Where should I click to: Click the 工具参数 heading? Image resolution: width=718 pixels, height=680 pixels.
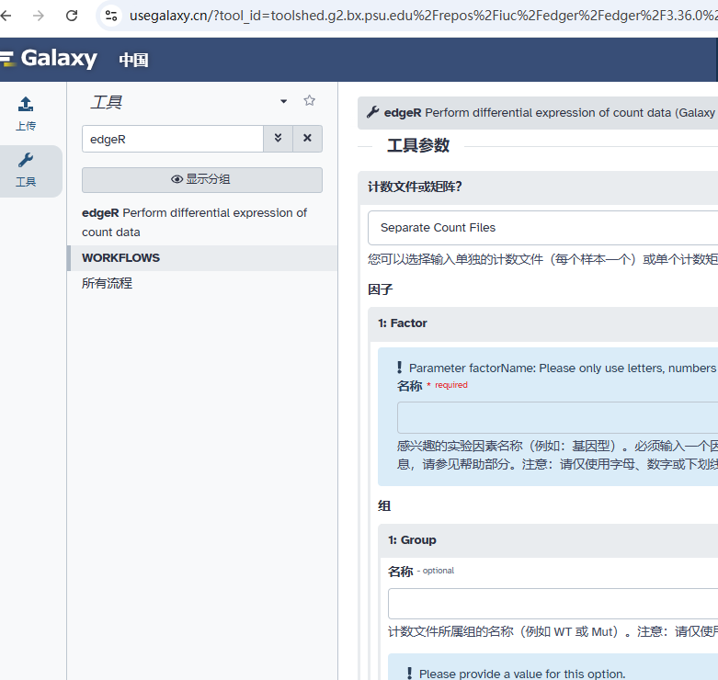[x=418, y=145]
